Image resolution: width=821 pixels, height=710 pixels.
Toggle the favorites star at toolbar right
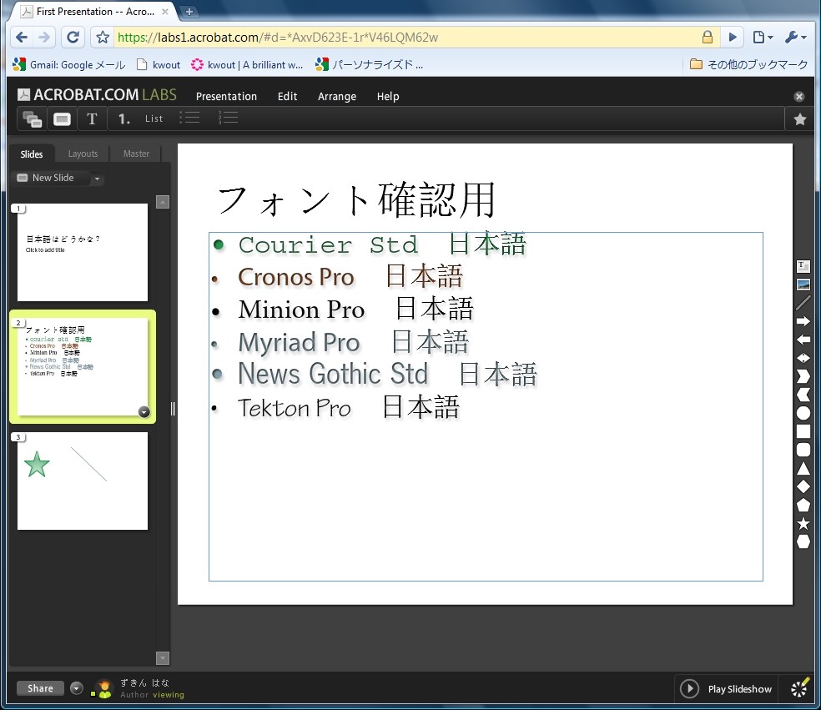800,118
